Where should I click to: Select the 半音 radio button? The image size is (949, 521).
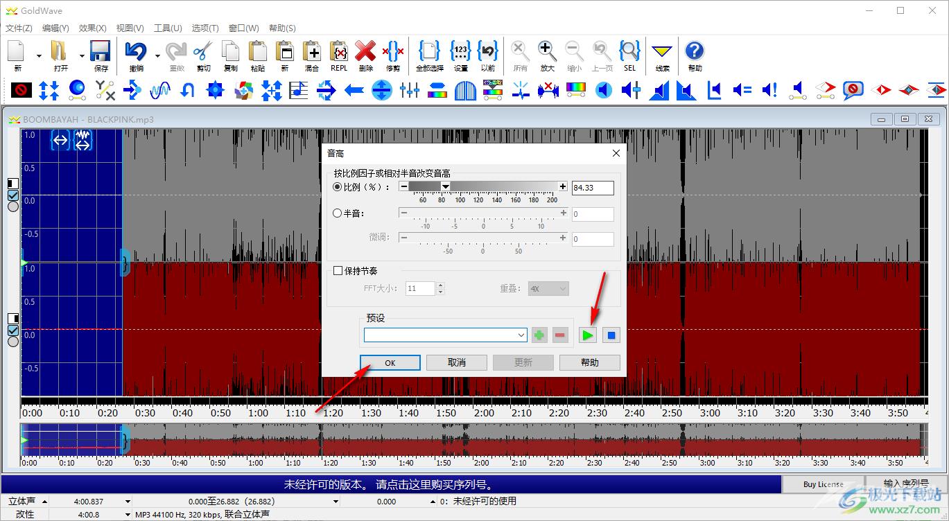[338, 213]
